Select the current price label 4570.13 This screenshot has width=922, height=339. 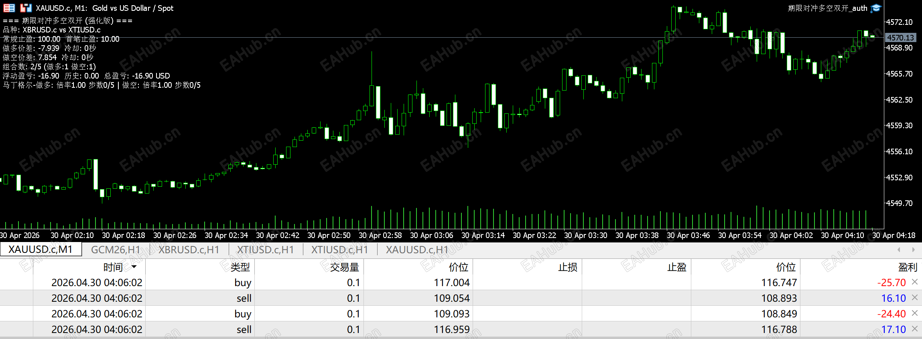[900, 38]
